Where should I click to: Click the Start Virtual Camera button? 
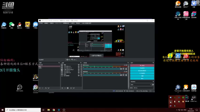142,71
